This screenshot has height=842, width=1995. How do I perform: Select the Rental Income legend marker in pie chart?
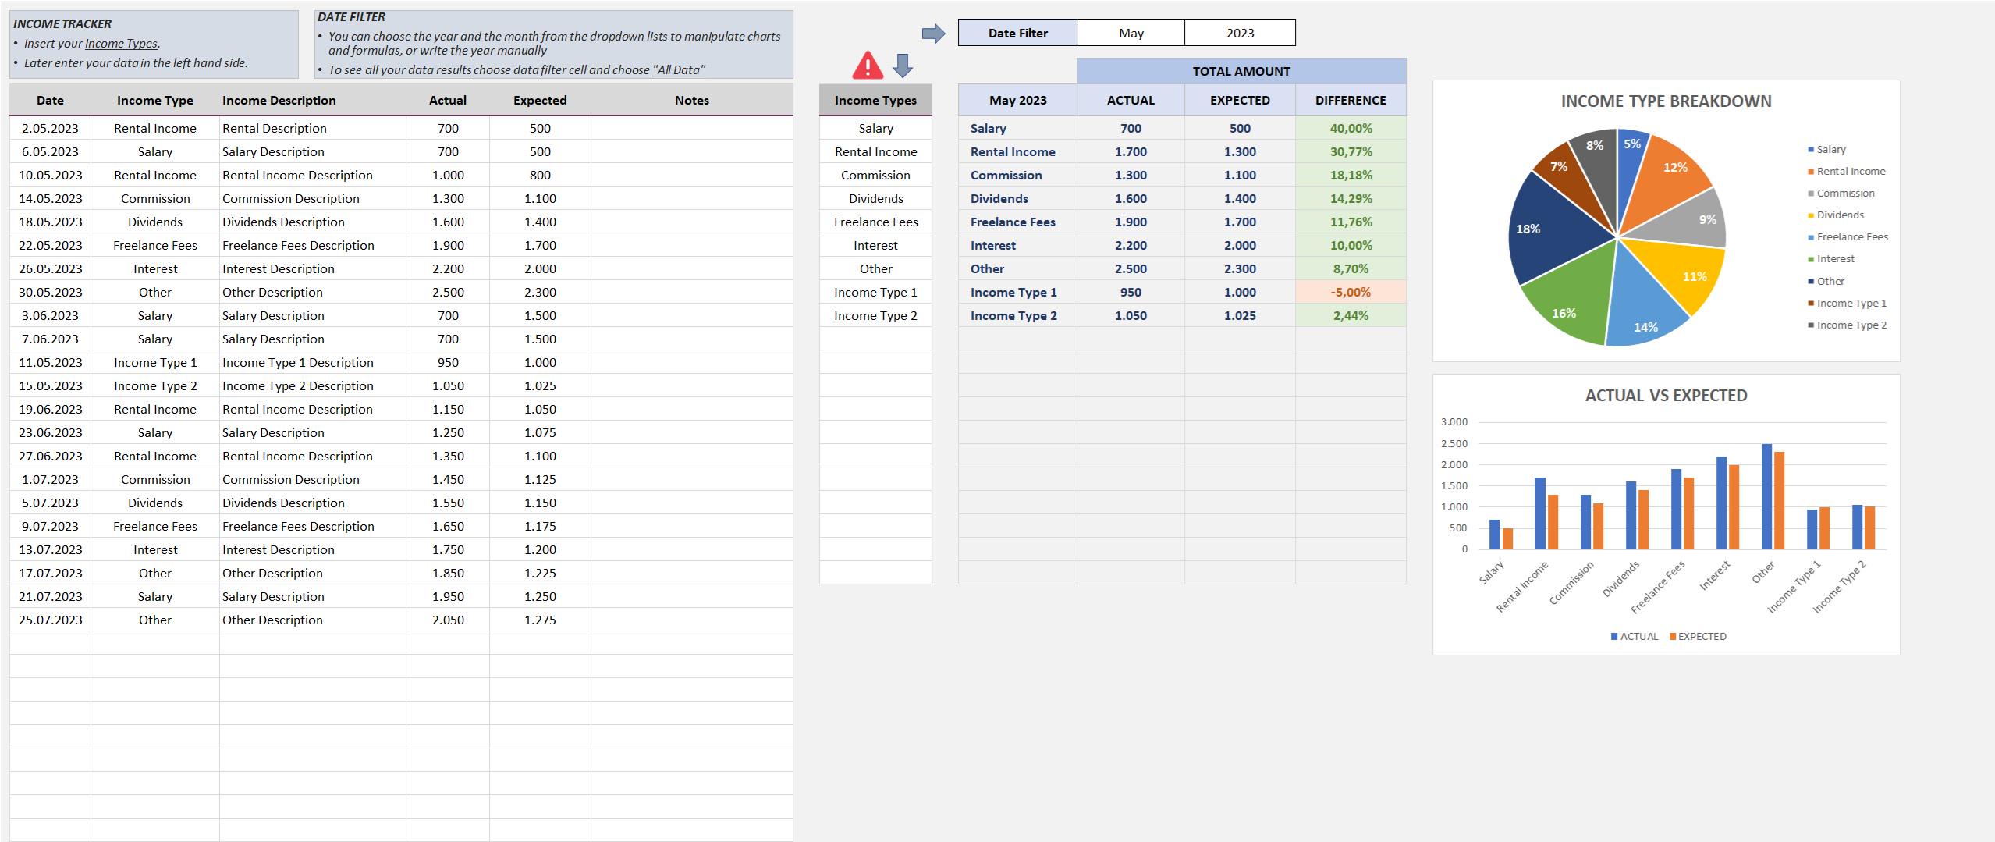[1812, 171]
